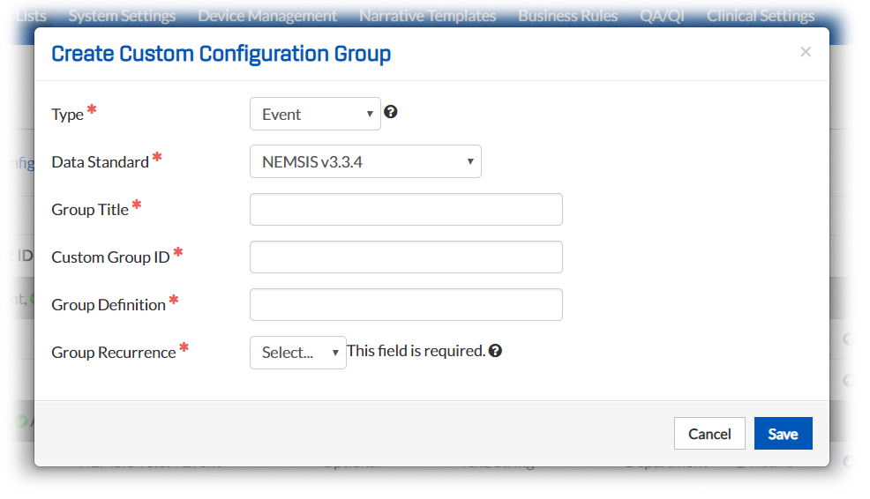This screenshot has height=499, width=870.
Task: Navigate to the Business Rules tab
Action: [x=568, y=16]
